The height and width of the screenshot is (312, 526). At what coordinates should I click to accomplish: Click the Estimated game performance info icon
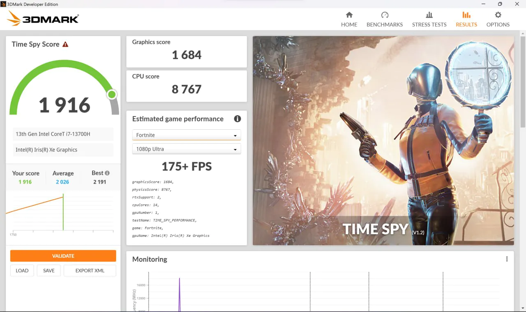pyautogui.click(x=237, y=119)
